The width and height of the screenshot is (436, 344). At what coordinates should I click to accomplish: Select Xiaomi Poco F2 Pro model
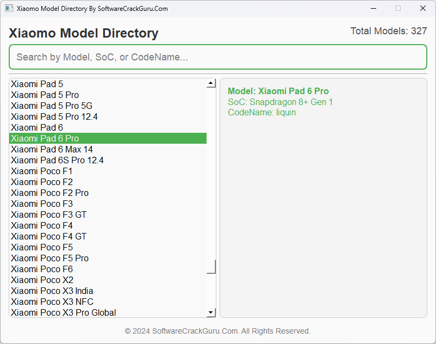(49, 193)
